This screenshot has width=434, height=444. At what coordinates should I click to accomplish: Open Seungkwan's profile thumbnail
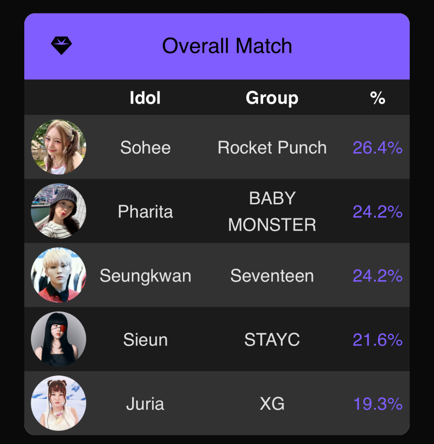(x=59, y=275)
